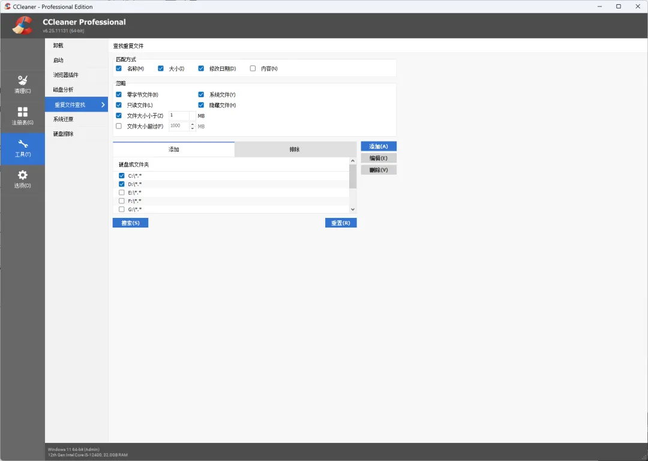The height and width of the screenshot is (461, 648).
Task: Start the 搜索(S) search
Action: (130, 223)
